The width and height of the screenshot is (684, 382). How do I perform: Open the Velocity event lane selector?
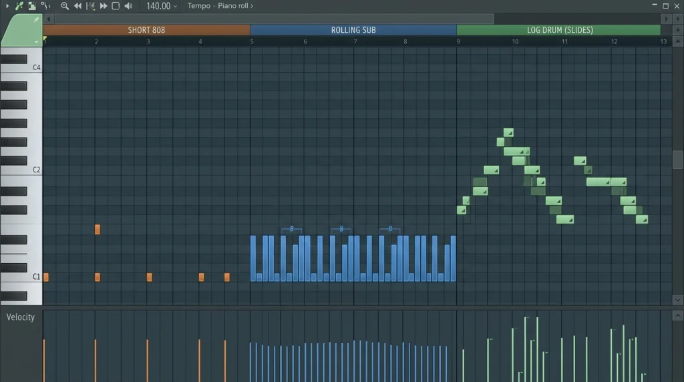click(20, 317)
